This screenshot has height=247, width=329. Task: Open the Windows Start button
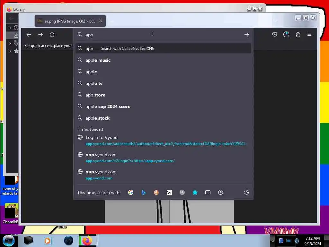point(8,241)
